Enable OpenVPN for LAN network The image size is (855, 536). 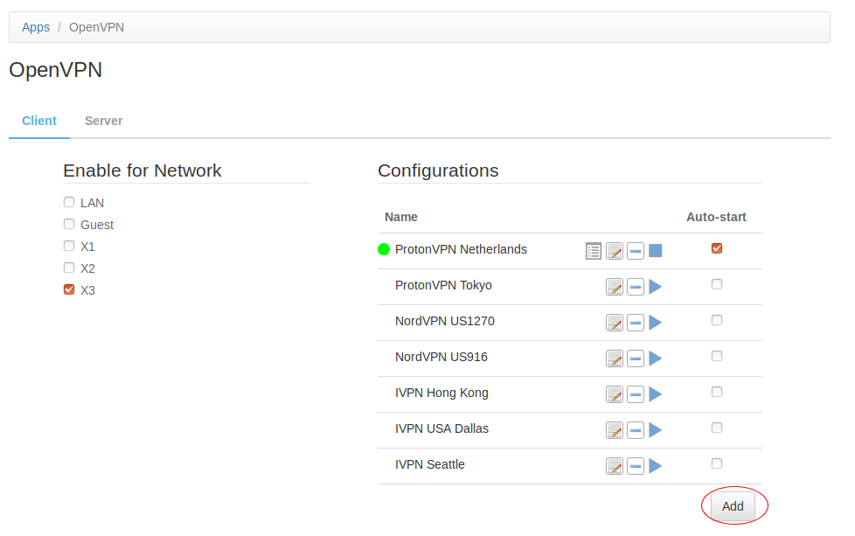[x=69, y=202]
